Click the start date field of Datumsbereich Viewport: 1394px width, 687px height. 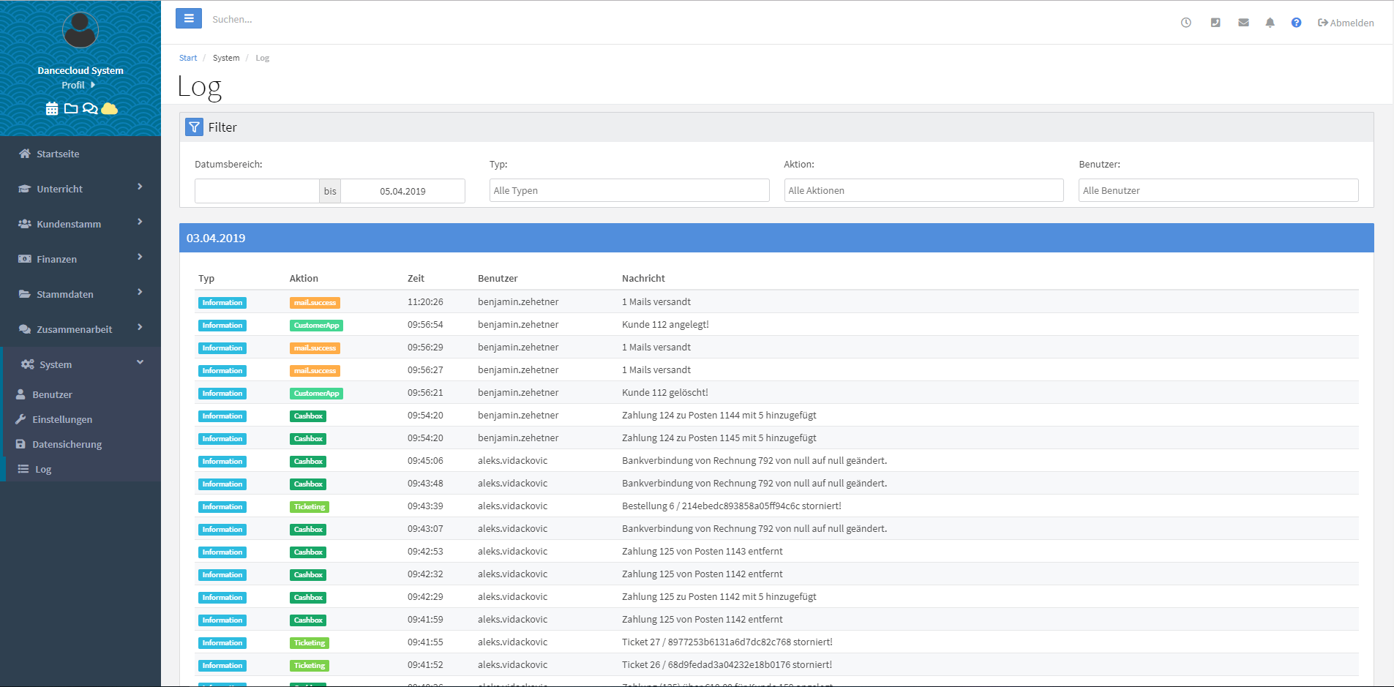click(x=257, y=191)
